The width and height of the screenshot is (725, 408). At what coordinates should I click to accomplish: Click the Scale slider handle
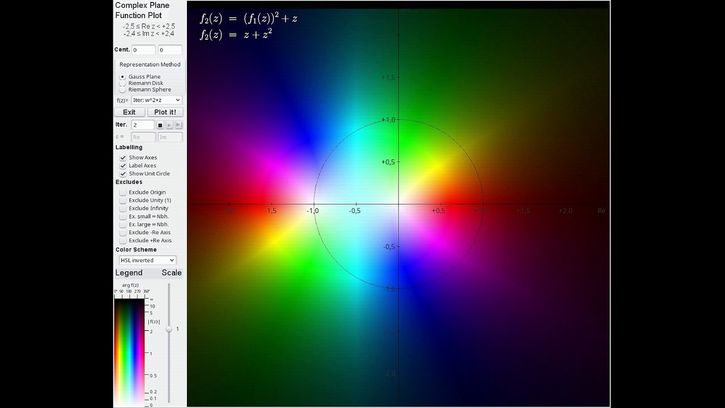coord(169,329)
